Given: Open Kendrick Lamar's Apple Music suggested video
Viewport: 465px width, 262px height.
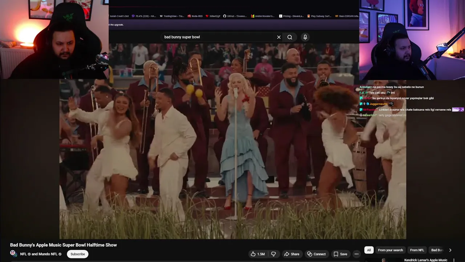Looking at the screenshot, I should tap(425, 260).
